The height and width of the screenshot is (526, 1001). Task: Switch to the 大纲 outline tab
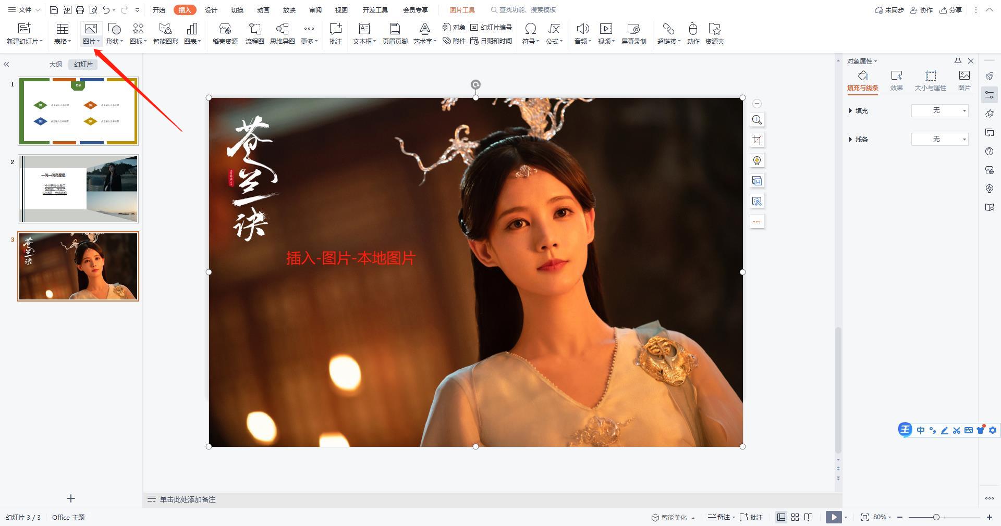[x=56, y=65]
